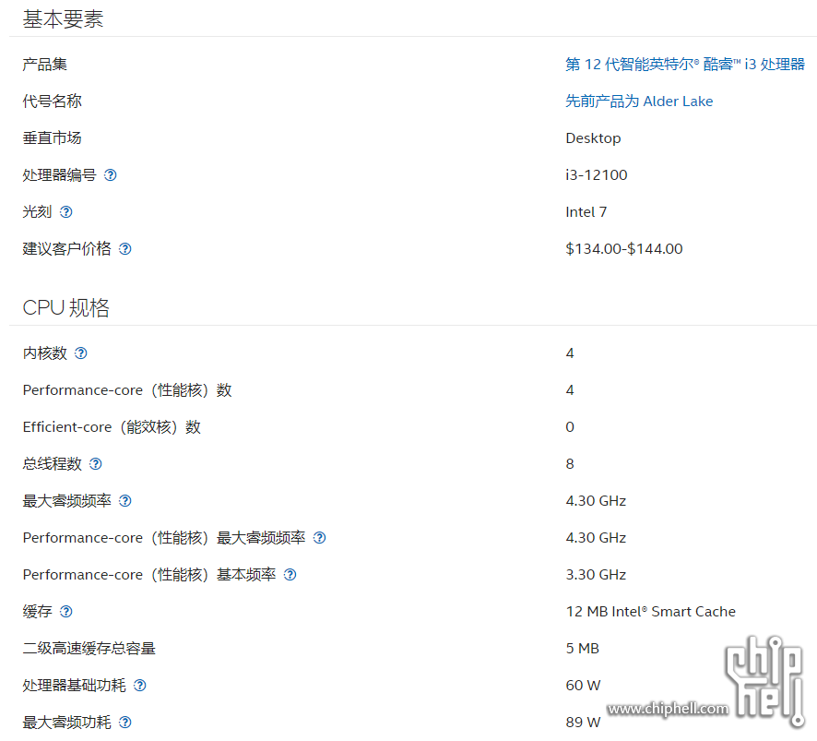Select the price text $134.00-$144.00

[624, 249]
